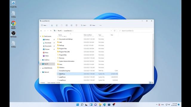Open the Sort dropdown menu
191x107 pixels.
tap(84, 25)
